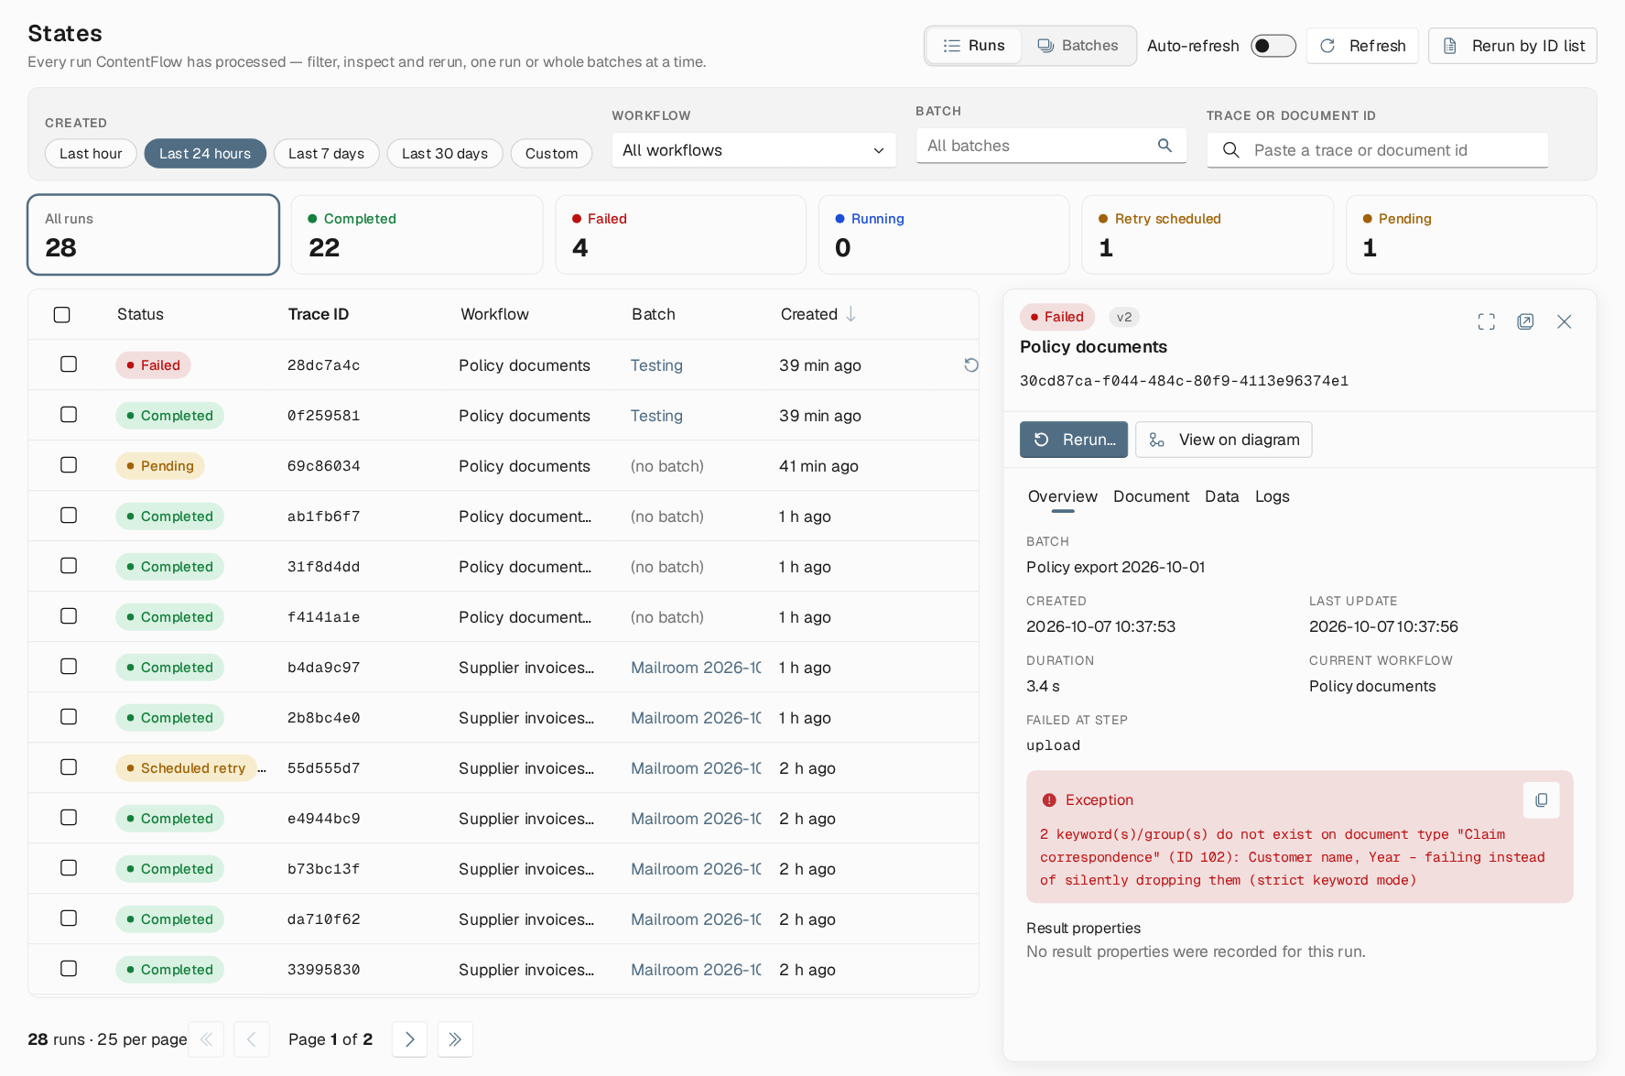1625x1076 pixels.
Task: Select checkbox for run 33995830
Action: click(69, 969)
